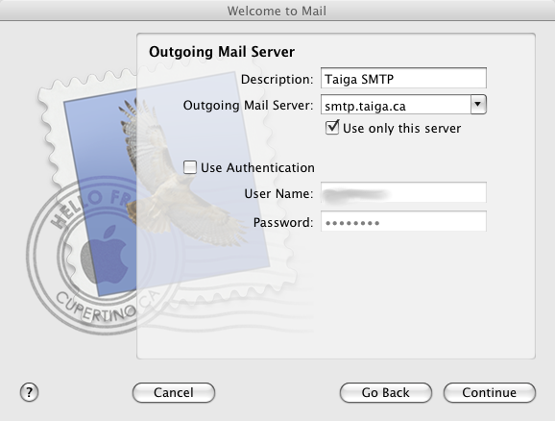Click the Outgoing Mail Server field label
555x421 pixels.
tap(248, 106)
